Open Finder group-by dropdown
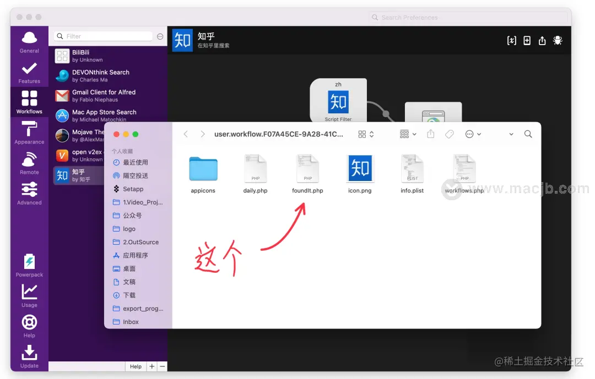The height and width of the screenshot is (379, 595). click(408, 134)
